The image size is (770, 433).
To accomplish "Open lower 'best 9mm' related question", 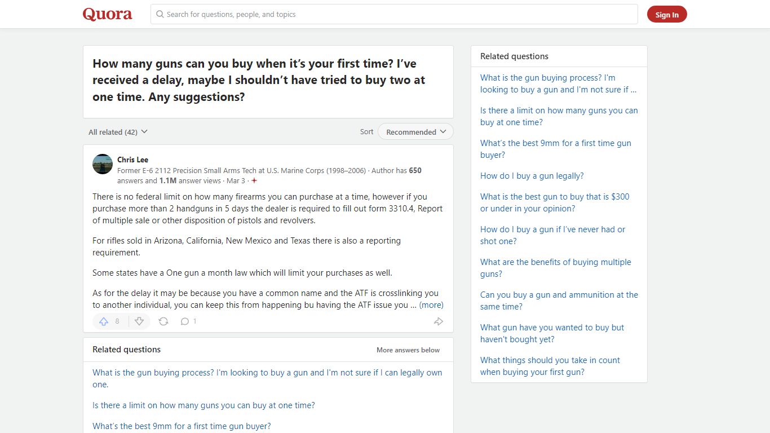I will (182, 426).
